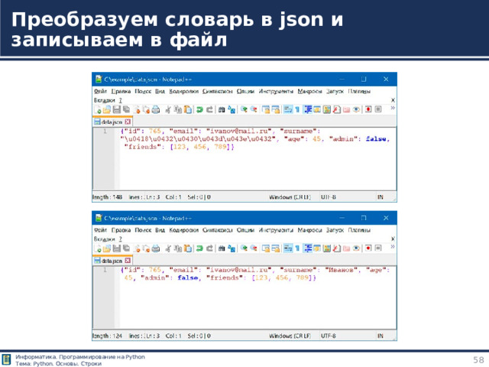Image resolution: width=489 pixels, height=367 pixels.
Task: Click green Undo arrow in lower Notepad++ toolbar
Action: click(x=199, y=248)
